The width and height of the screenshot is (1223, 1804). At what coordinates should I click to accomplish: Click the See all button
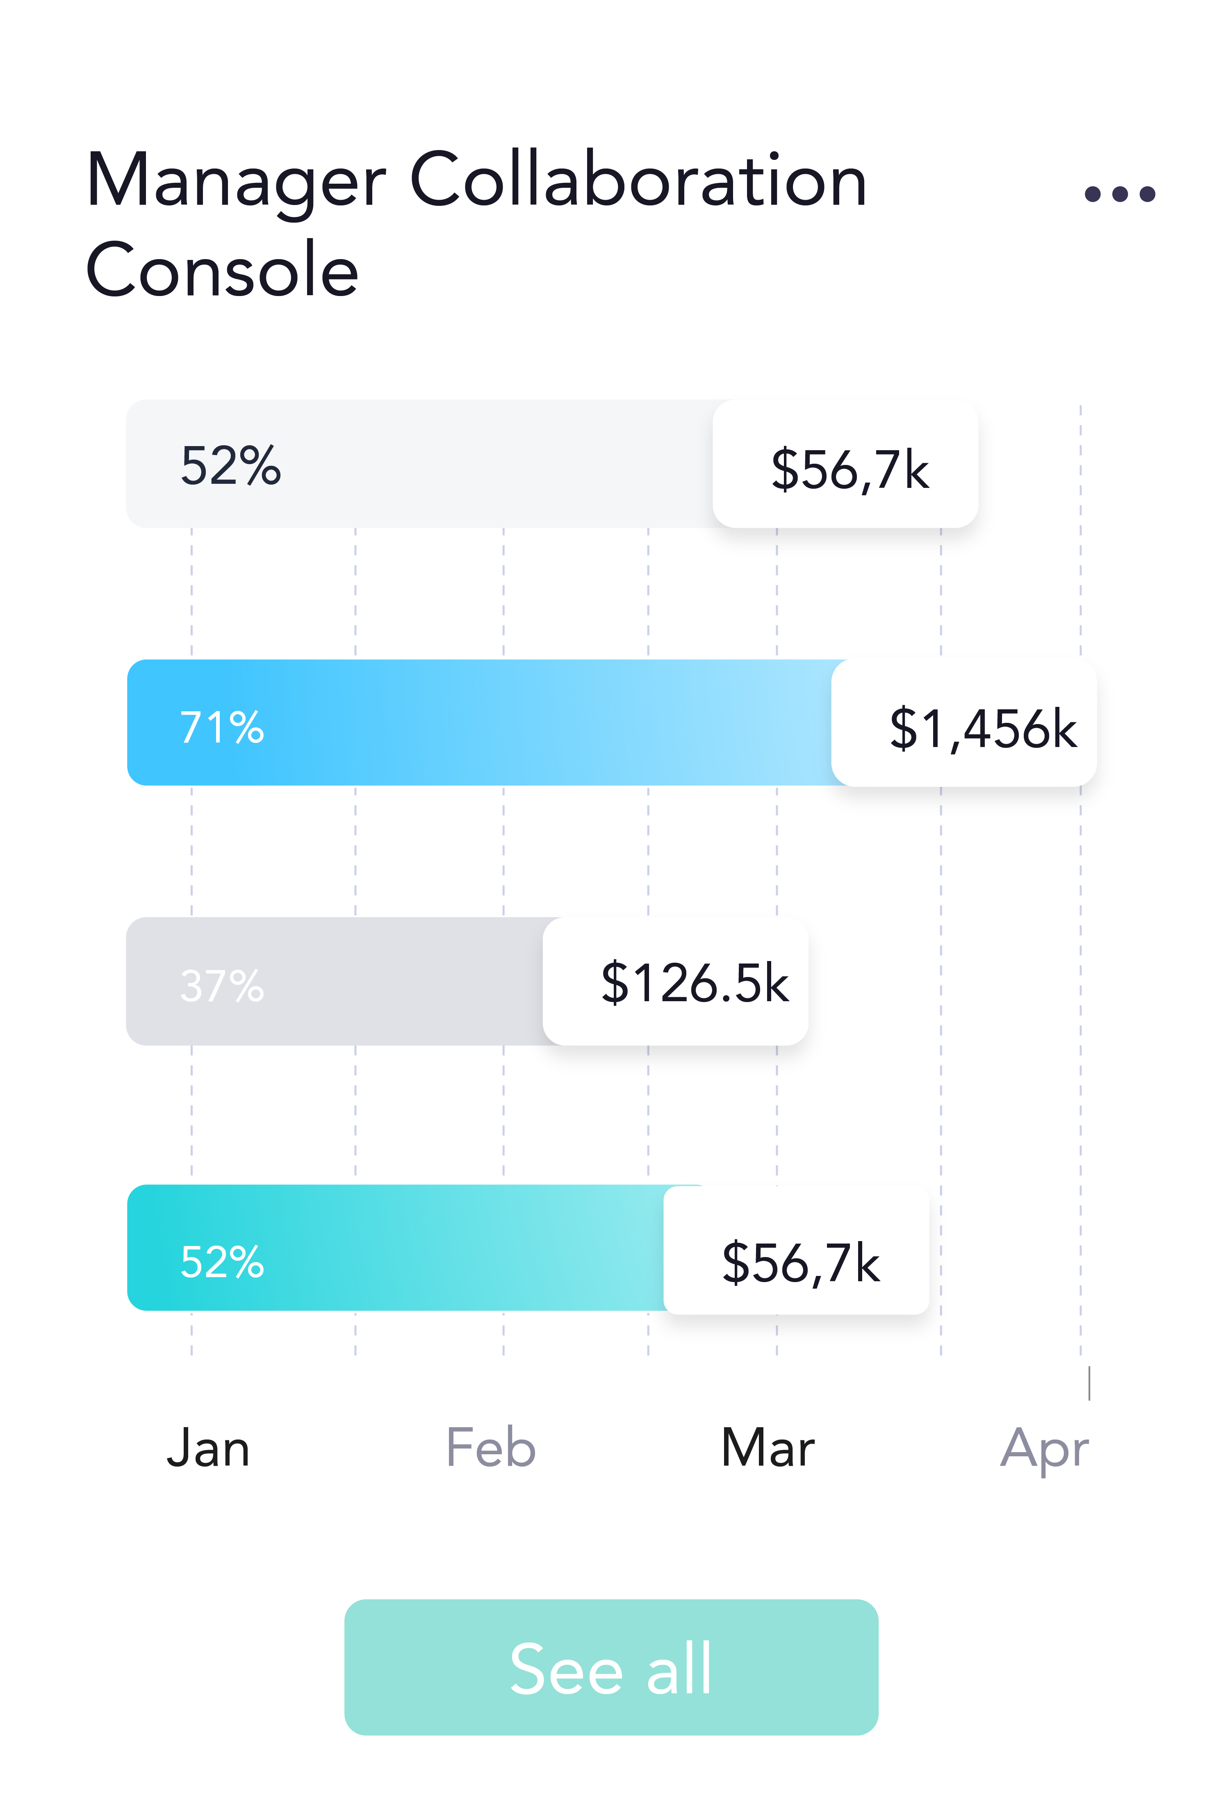click(611, 1667)
